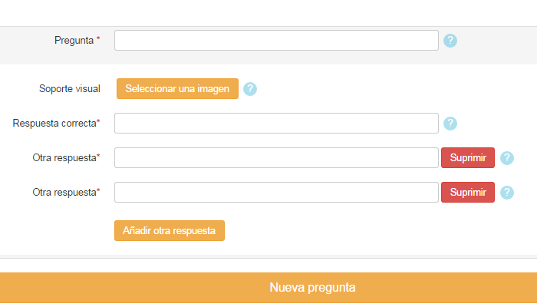Show help for Respuesta correcta field
Image resolution: width=537 pixels, height=307 pixels.
(450, 124)
